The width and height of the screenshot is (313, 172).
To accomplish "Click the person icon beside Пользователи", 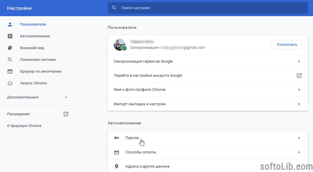I will (x=10, y=24).
